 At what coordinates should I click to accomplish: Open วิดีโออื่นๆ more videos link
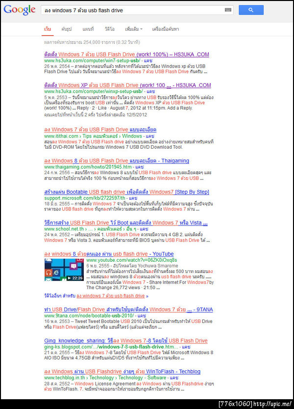[96, 296]
